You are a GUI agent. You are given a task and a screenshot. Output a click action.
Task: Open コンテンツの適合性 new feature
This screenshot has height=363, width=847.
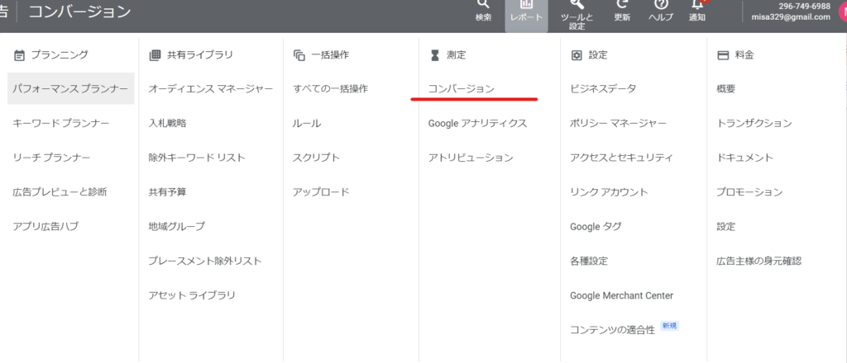[612, 329]
